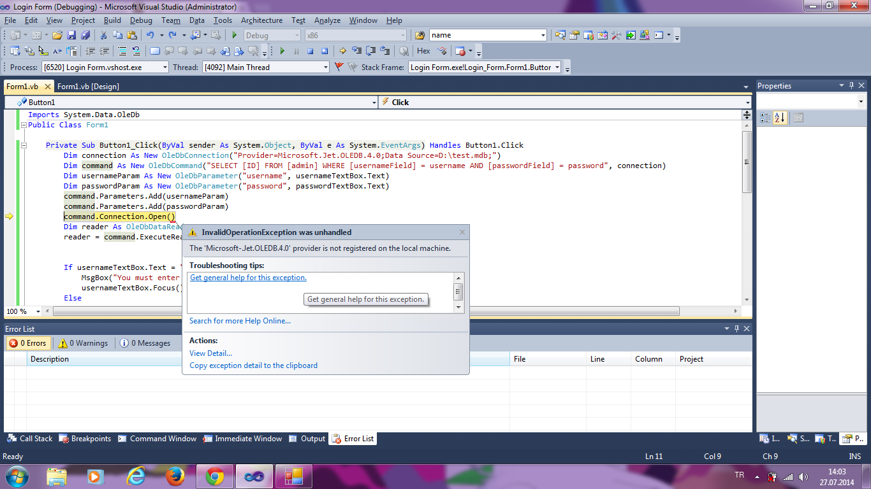This screenshot has height=489, width=871.
Task: Click the code editor horizontal scrollbar
Action: click(367, 311)
